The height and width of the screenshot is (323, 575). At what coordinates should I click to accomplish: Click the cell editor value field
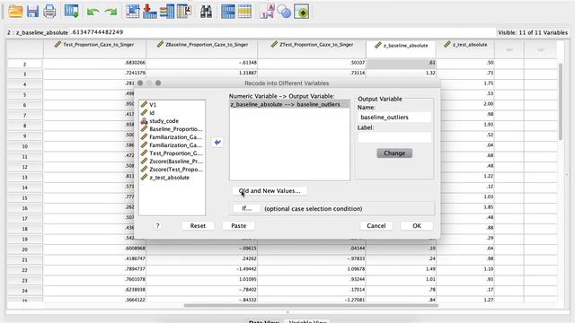point(282,32)
